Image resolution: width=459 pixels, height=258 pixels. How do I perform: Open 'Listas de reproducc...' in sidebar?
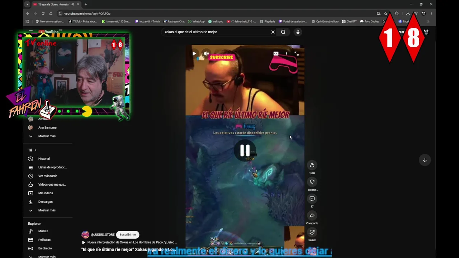coord(52,167)
